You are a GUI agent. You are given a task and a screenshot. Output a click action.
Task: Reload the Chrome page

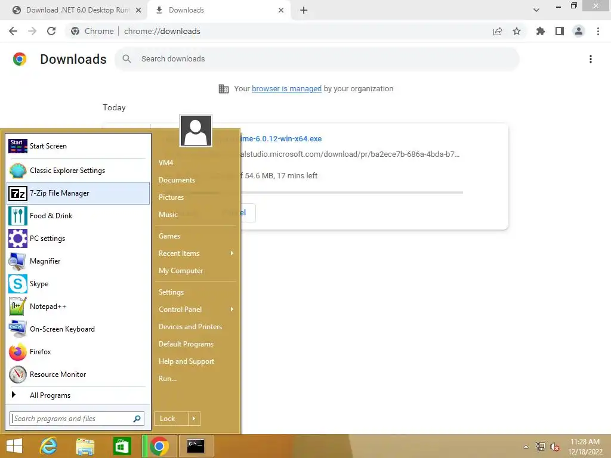click(x=51, y=31)
